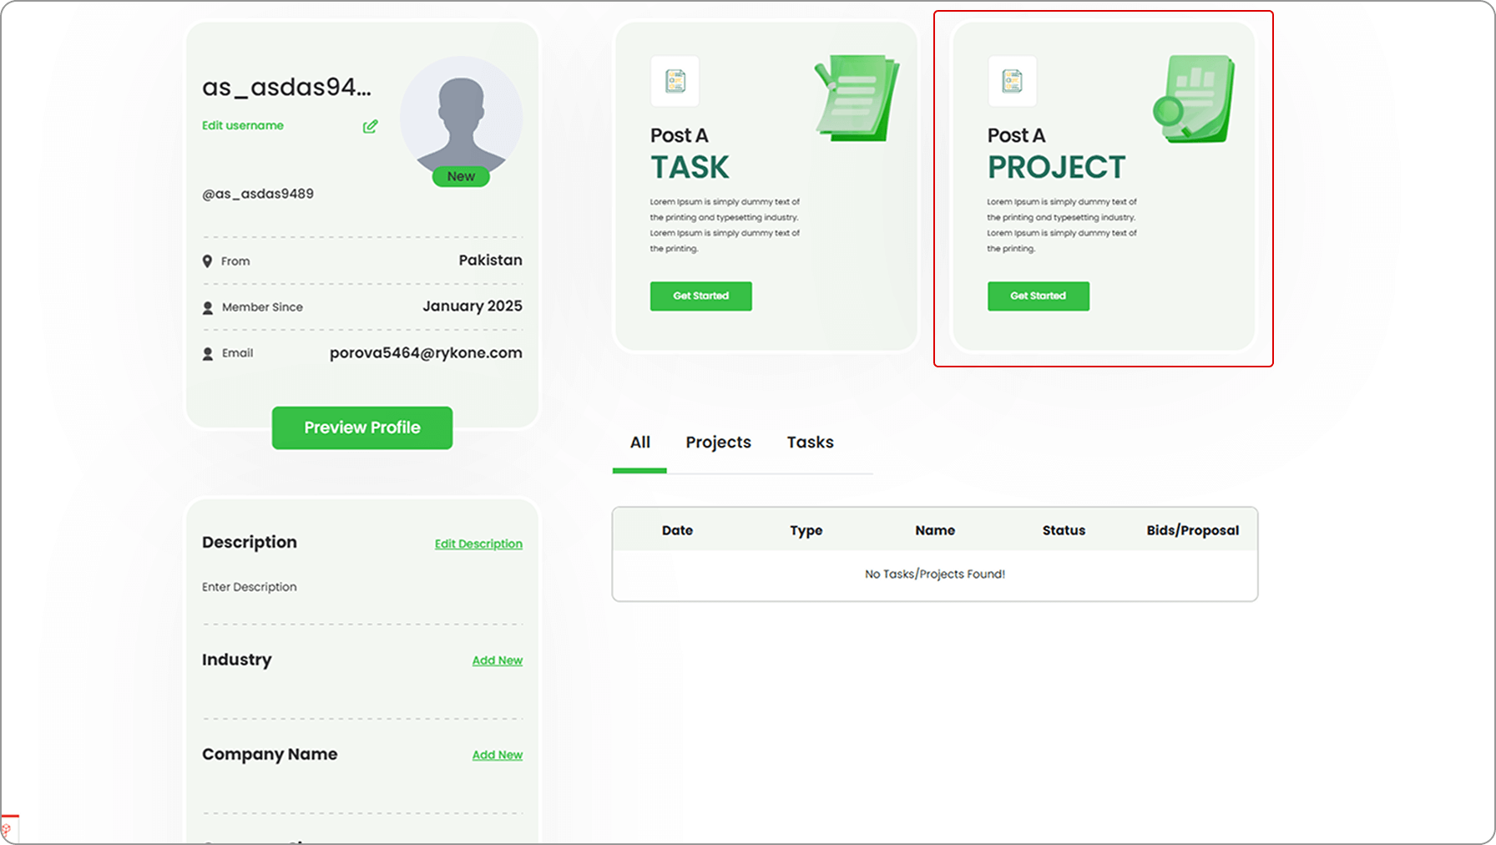Click the green notepad illustration on Task card
Screen dimensions: 1496x845
tap(857, 99)
